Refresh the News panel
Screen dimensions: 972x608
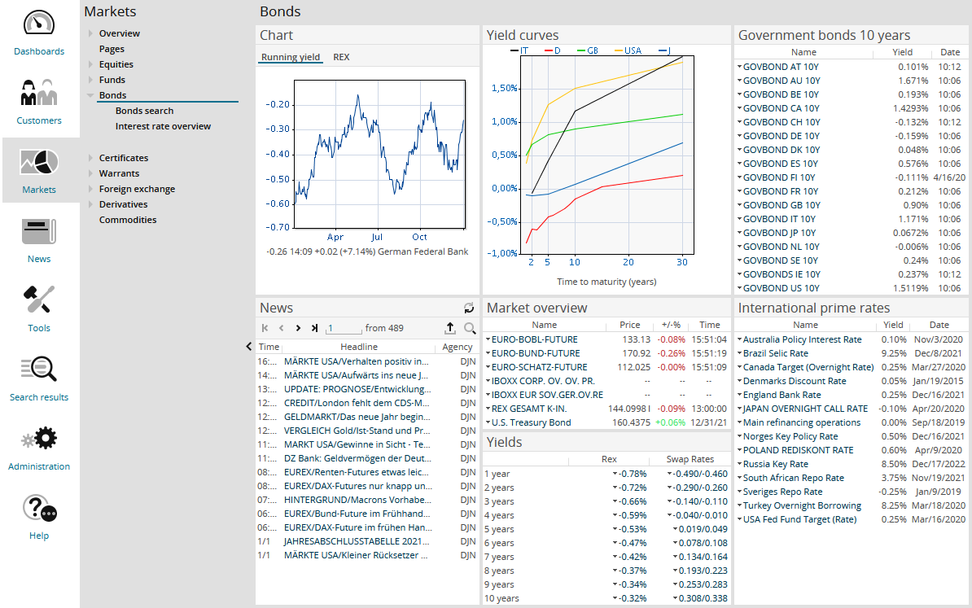469,308
